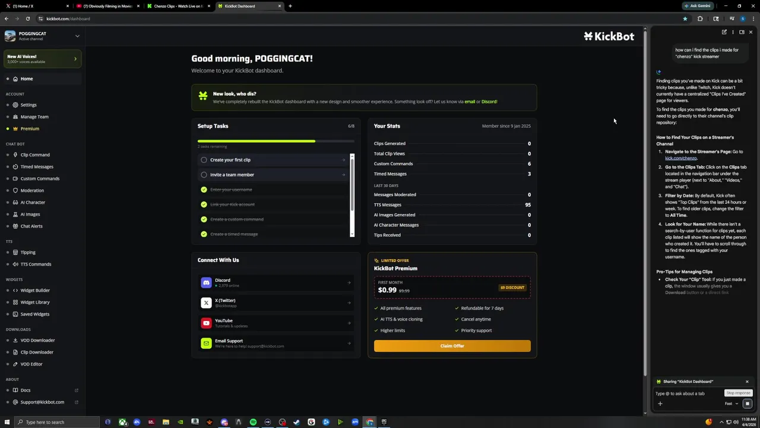Click the X (Twitter) icon
The image size is (760, 428).
[x=206, y=303]
